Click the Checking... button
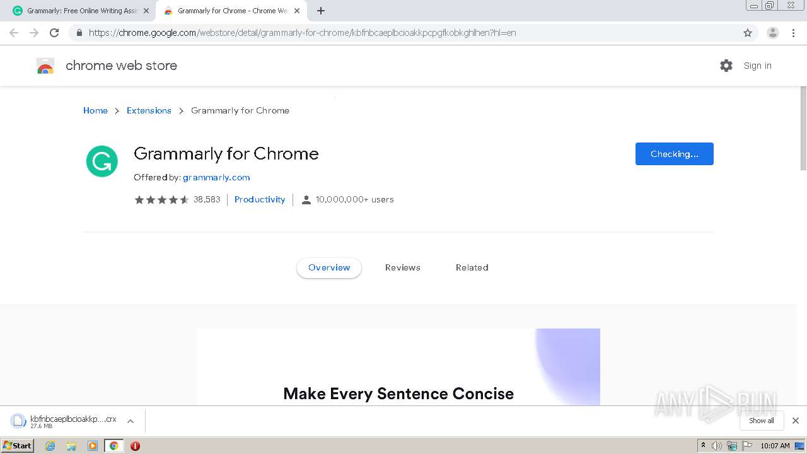Image resolution: width=807 pixels, height=454 pixels. point(675,154)
